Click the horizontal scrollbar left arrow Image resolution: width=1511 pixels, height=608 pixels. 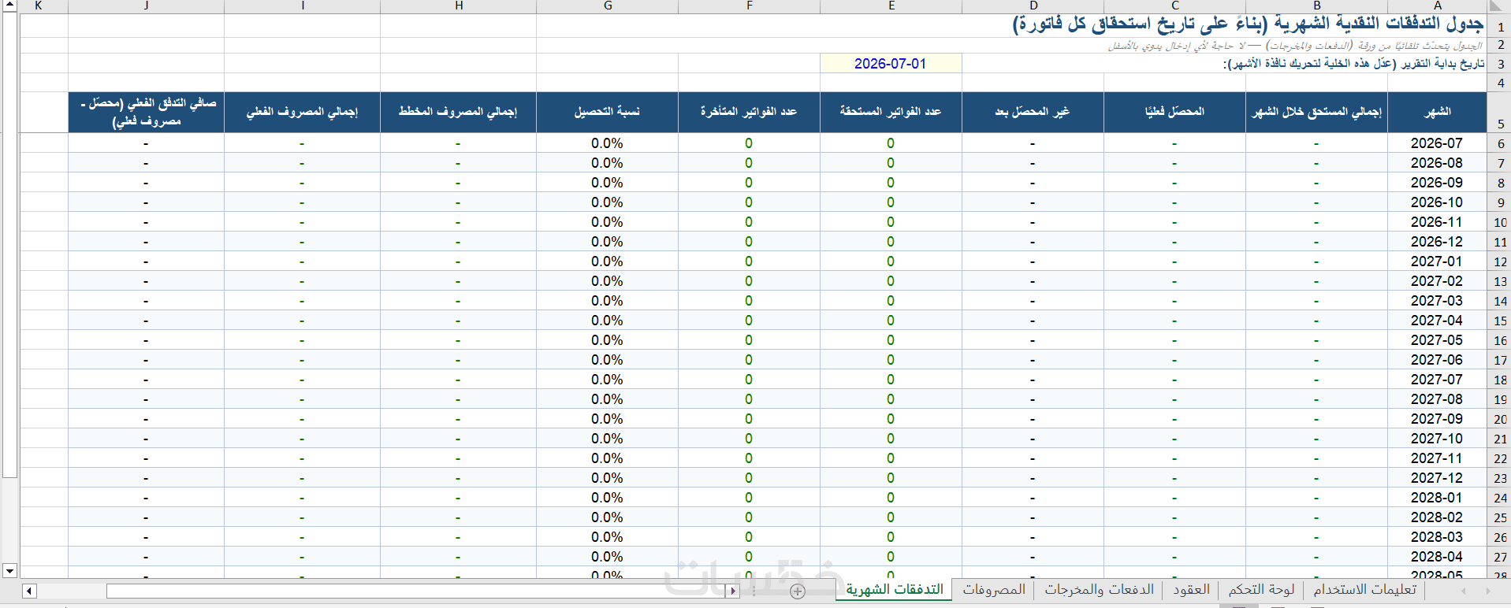pyautogui.click(x=29, y=591)
